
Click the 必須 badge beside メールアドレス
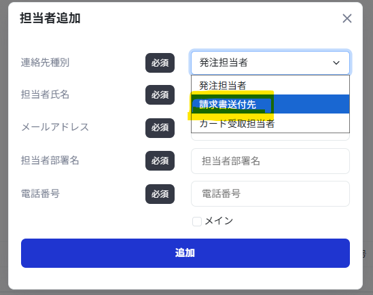tap(160, 128)
